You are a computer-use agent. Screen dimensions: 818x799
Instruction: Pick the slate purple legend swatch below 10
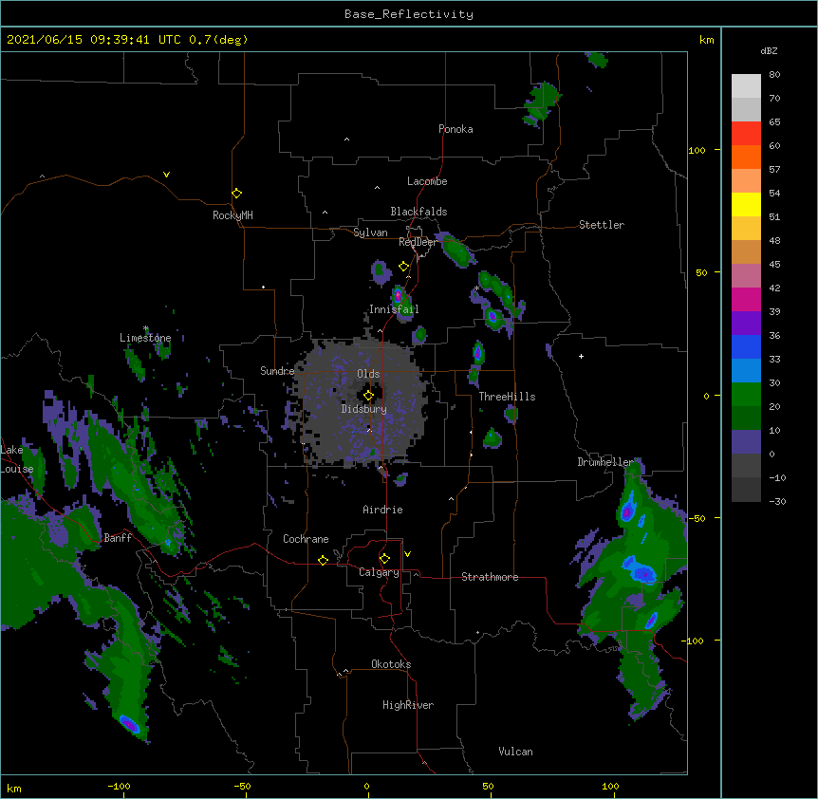746,442
